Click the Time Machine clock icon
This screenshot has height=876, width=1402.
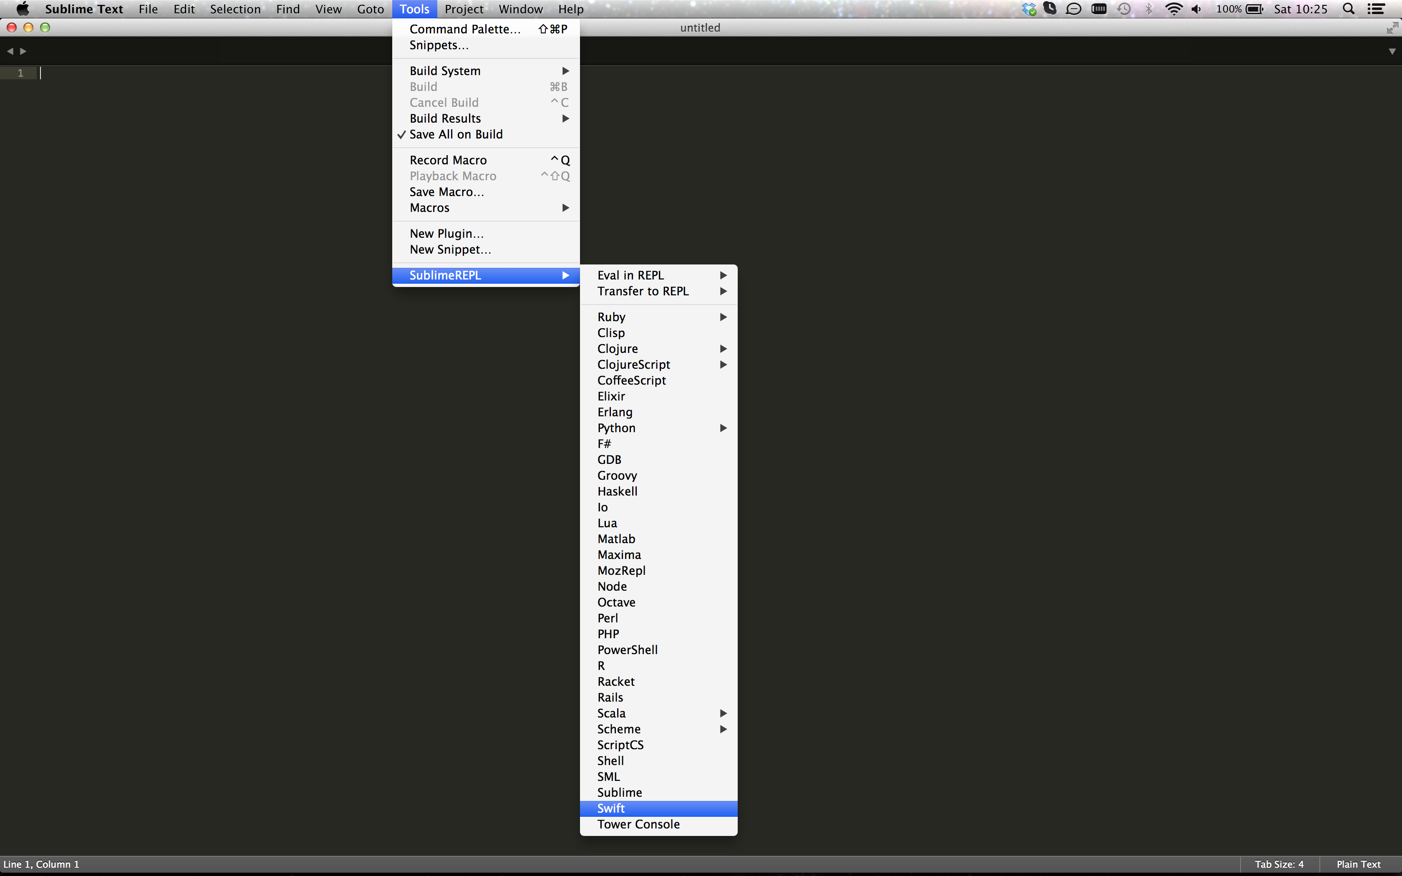tap(1123, 9)
